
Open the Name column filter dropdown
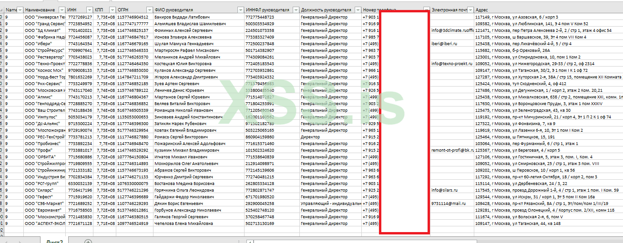pyautogui.click(x=20, y=10)
